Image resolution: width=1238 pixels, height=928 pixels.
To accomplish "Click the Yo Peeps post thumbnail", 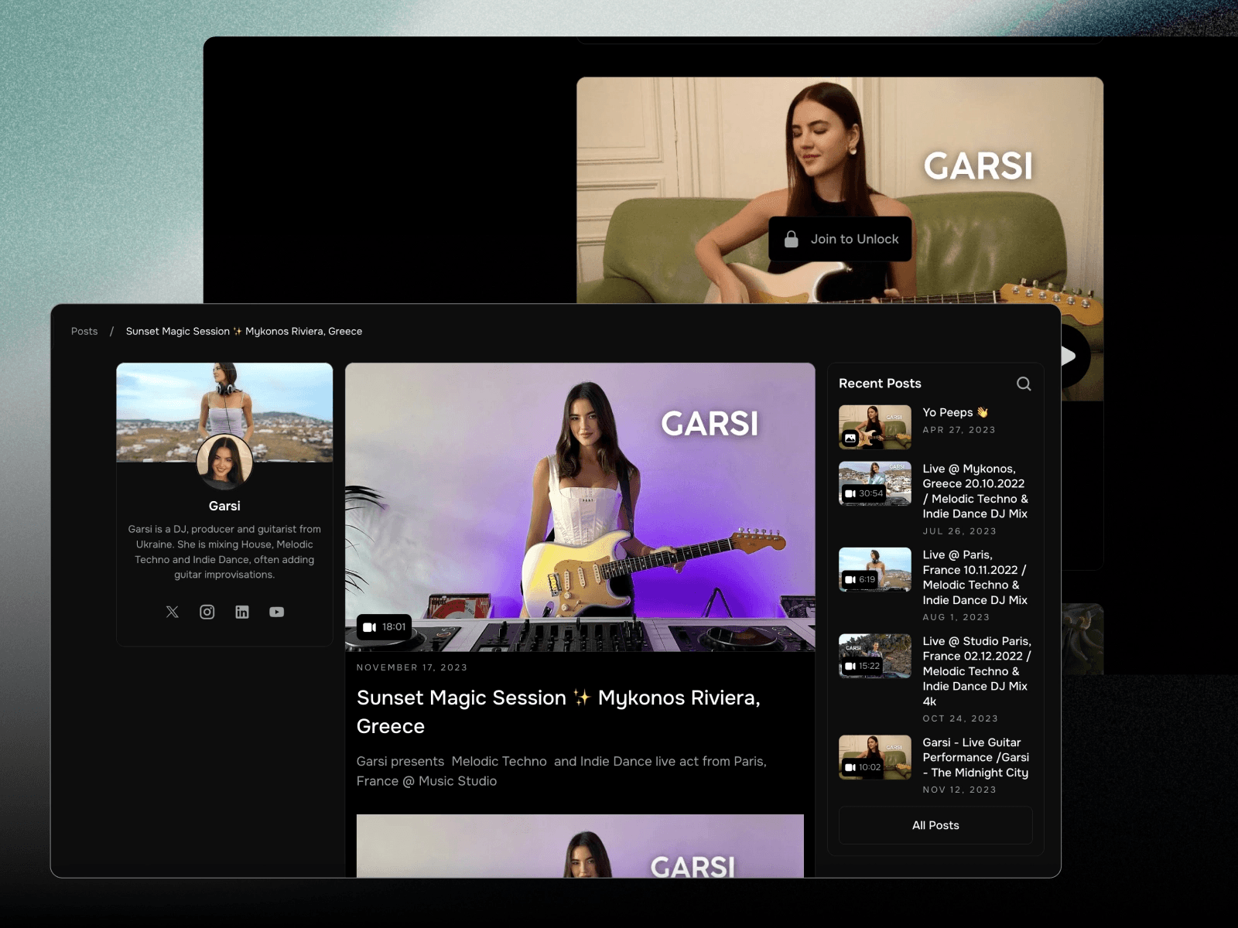I will click(875, 427).
